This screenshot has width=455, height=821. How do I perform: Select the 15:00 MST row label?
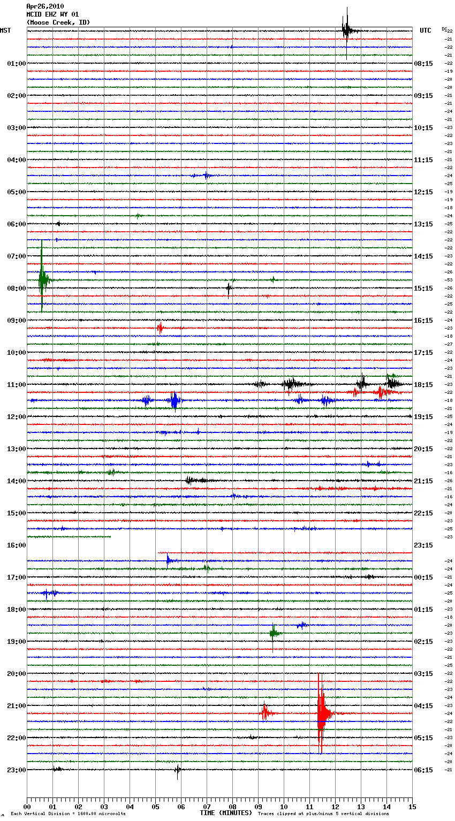pos(16,513)
